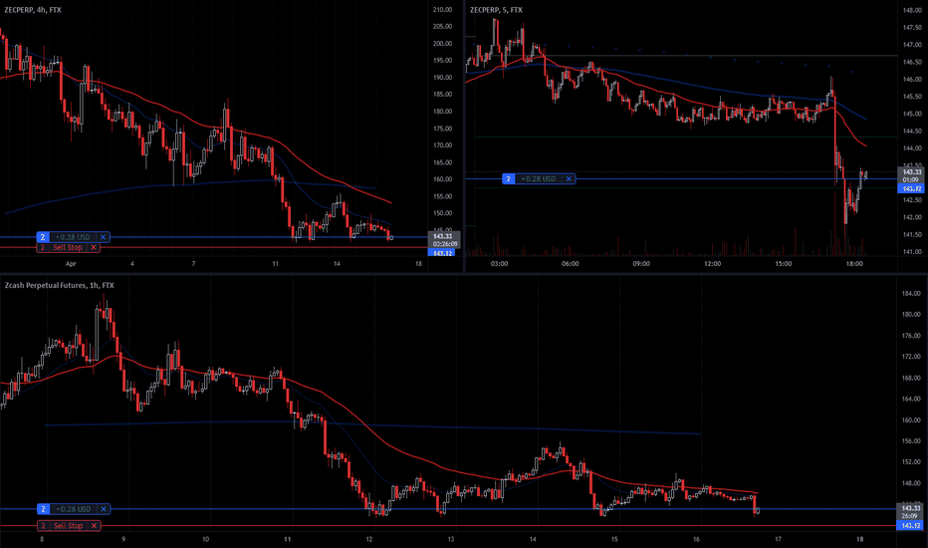The width and height of the screenshot is (928, 548).
Task: Select the +0.28 USD position label on 5-minute chart
Action: click(x=539, y=179)
